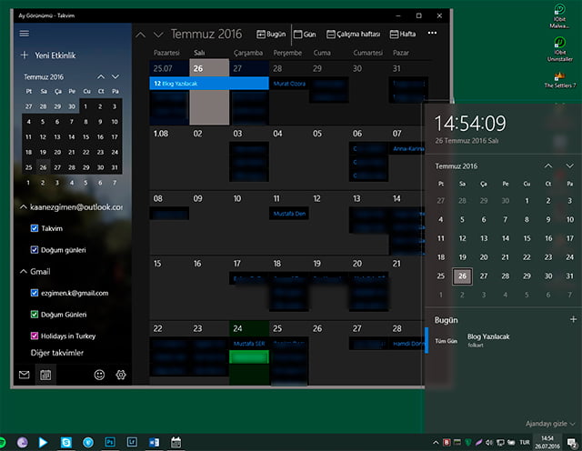
Task: Navigate up to previous month in main calendar
Action: pyautogui.click(x=140, y=35)
